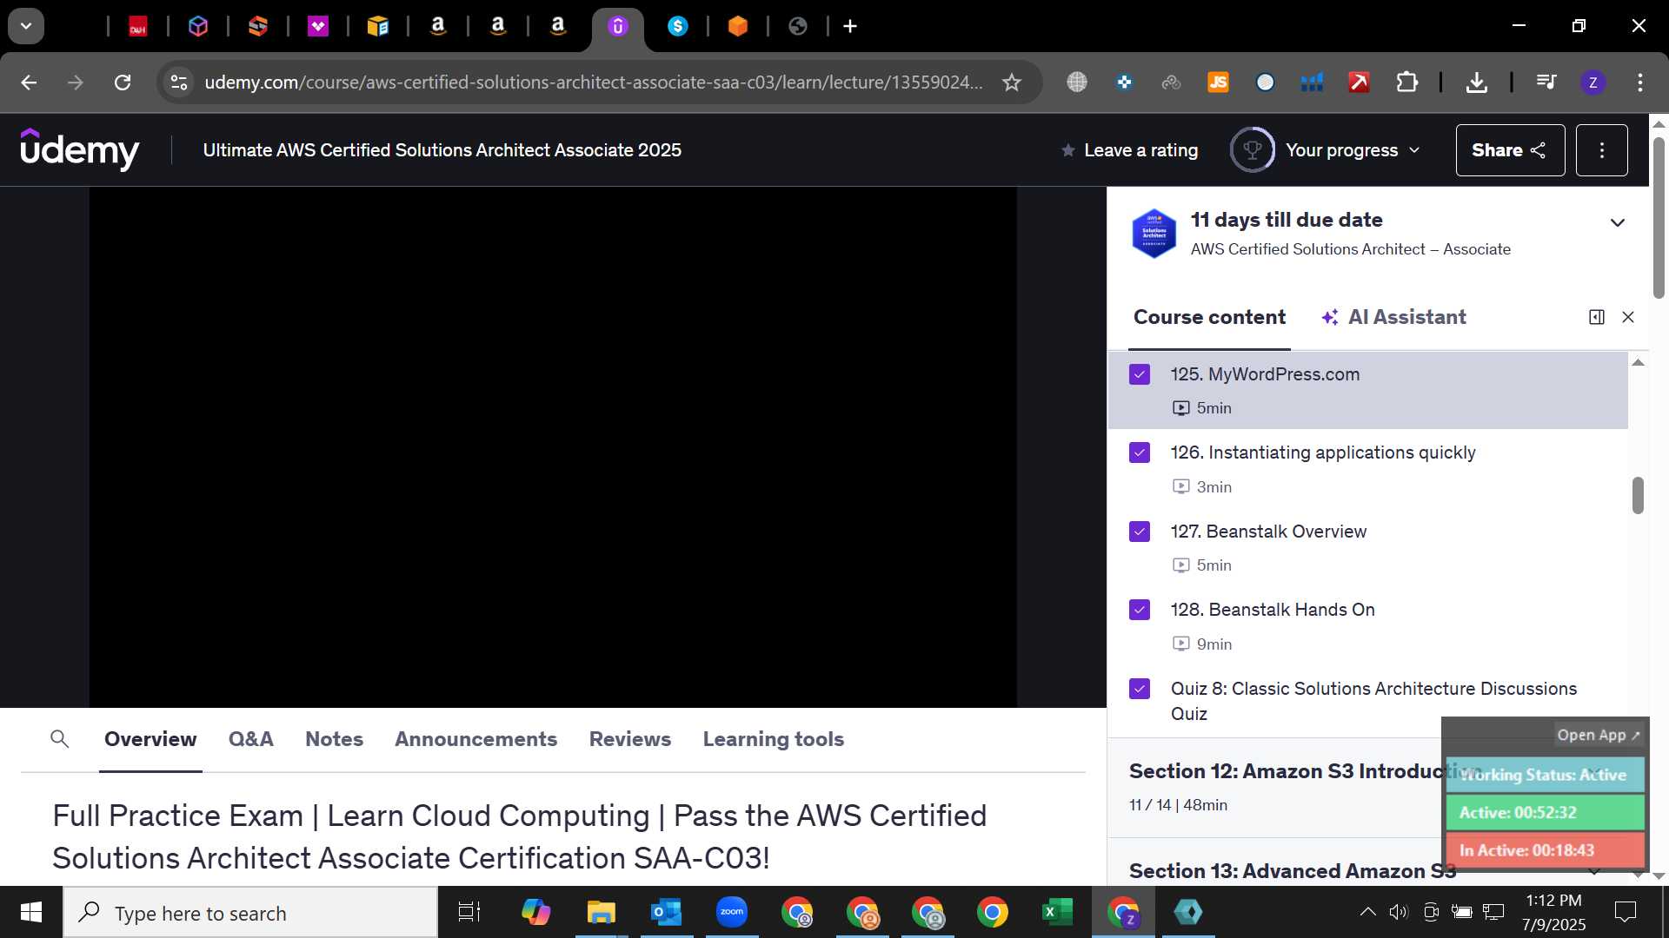Click the Udemy logo
Viewport: 1669px width, 938px height.
point(79,149)
